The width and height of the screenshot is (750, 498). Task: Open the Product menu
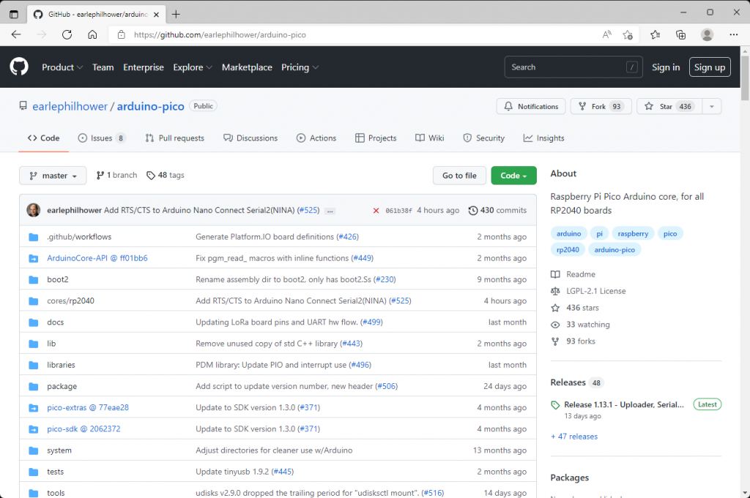[x=62, y=67]
